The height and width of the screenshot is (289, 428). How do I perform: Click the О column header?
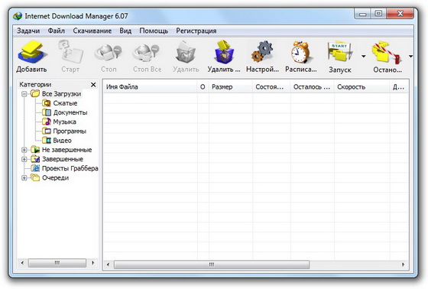tap(203, 87)
